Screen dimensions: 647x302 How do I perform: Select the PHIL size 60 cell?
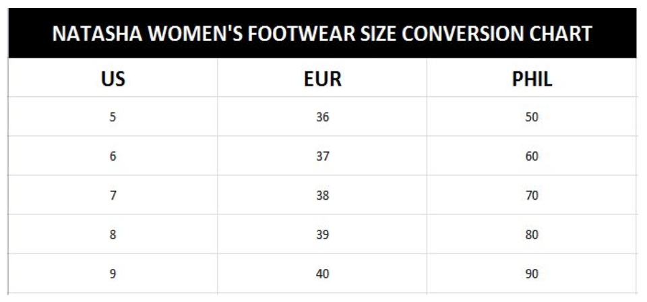[532, 156]
